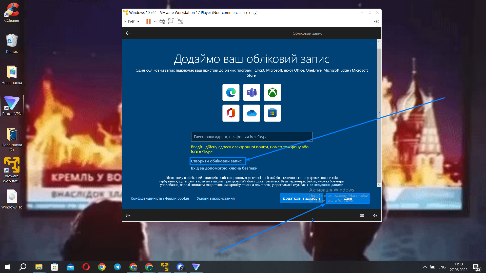The image size is (486, 273).
Task: Go back with the setup arrow
Action: [x=128, y=33]
